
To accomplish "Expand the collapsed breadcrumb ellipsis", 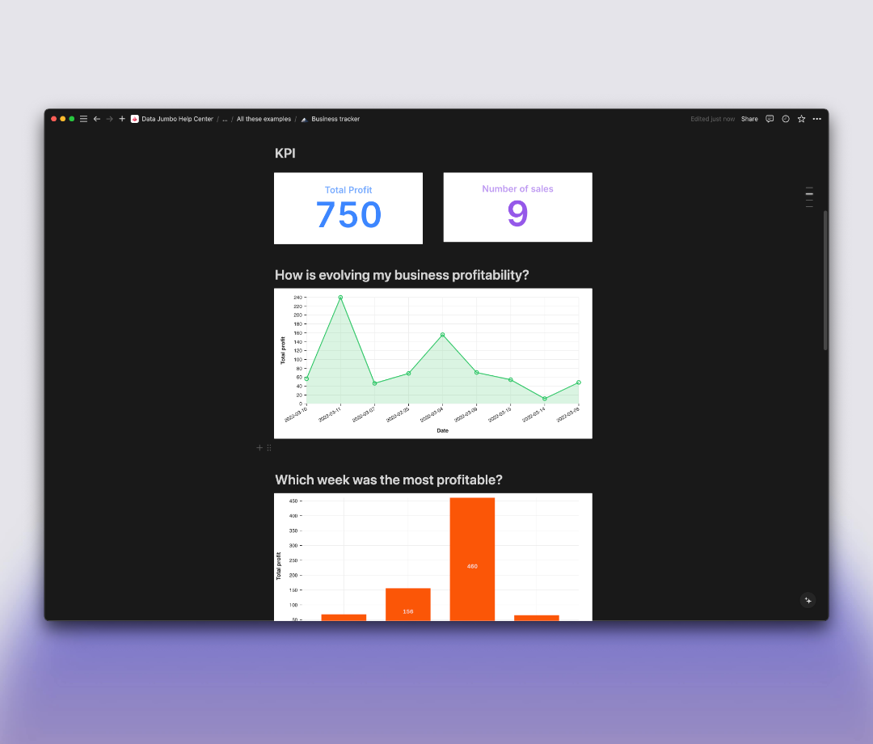I will point(225,119).
